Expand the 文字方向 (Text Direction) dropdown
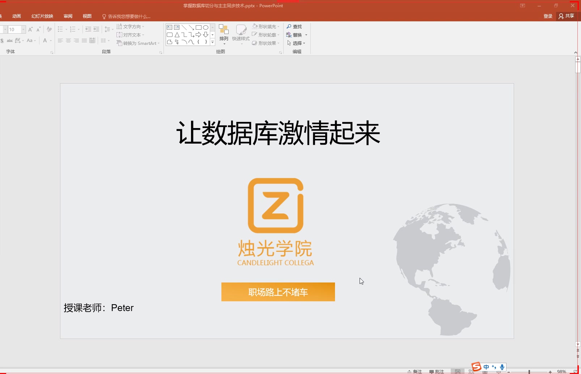The height and width of the screenshot is (374, 581). (x=143, y=26)
